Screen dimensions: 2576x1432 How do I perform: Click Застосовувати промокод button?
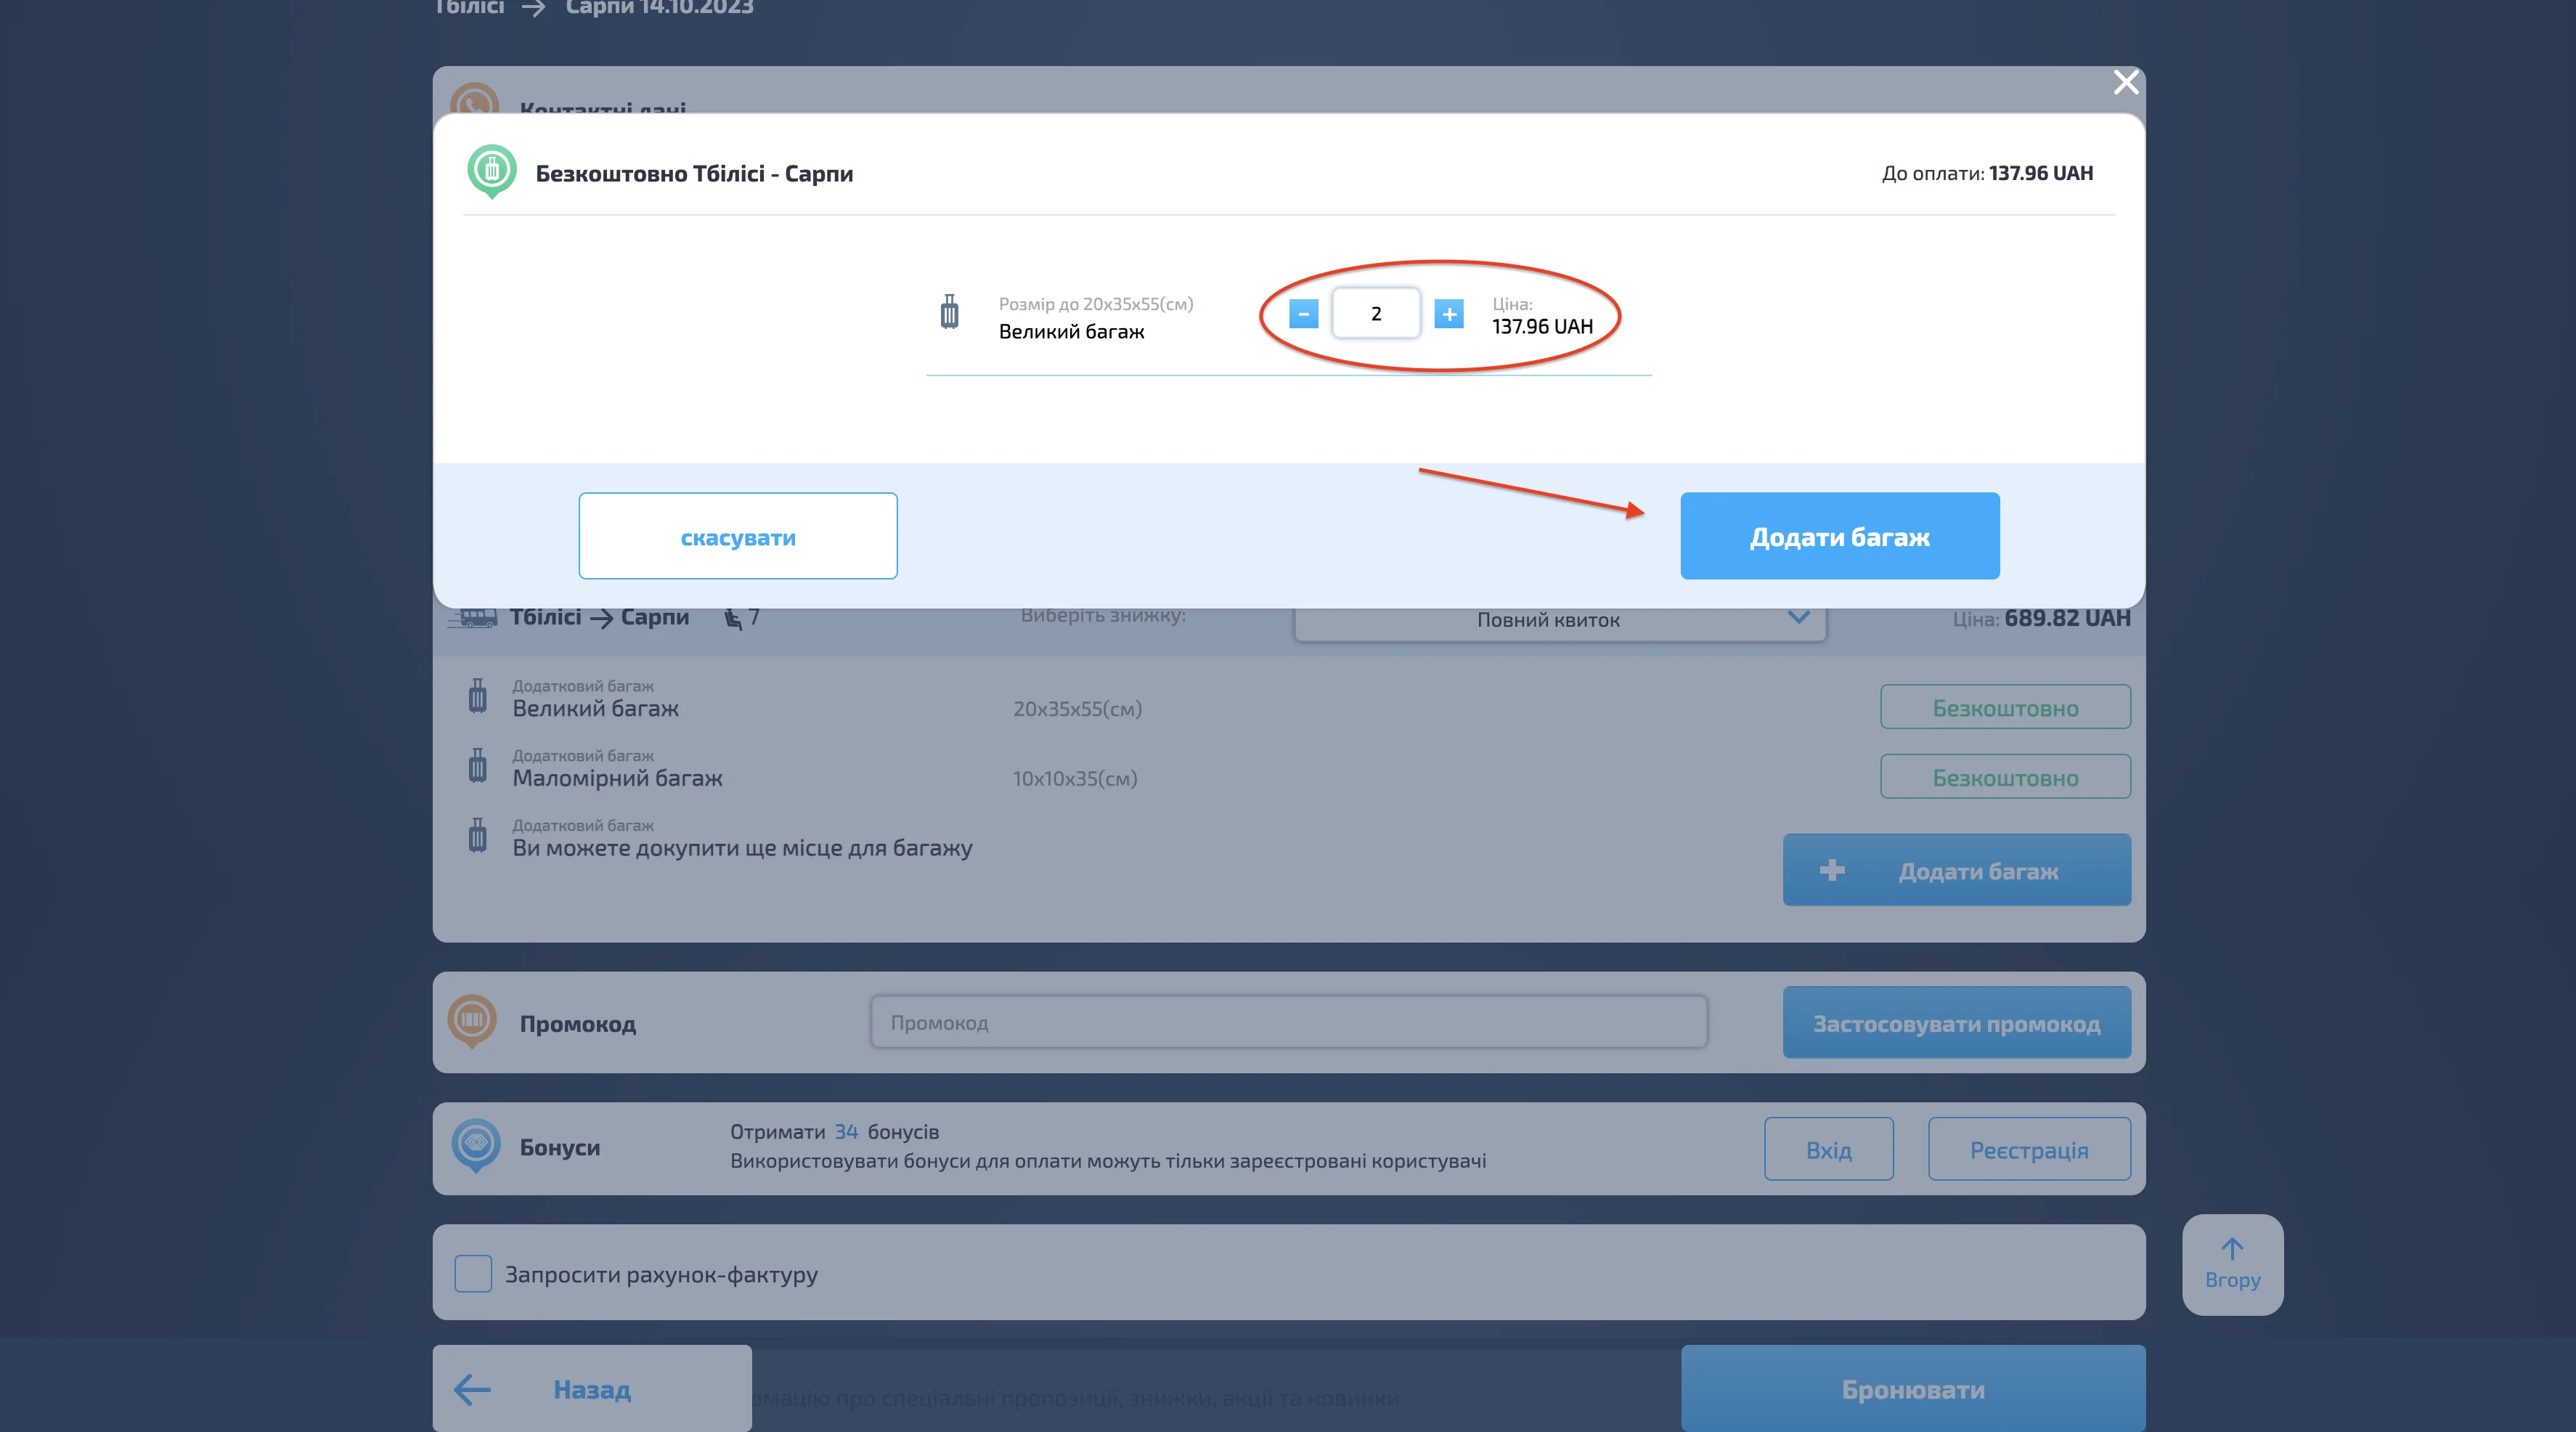pyautogui.click(x=1956, y=1023)
